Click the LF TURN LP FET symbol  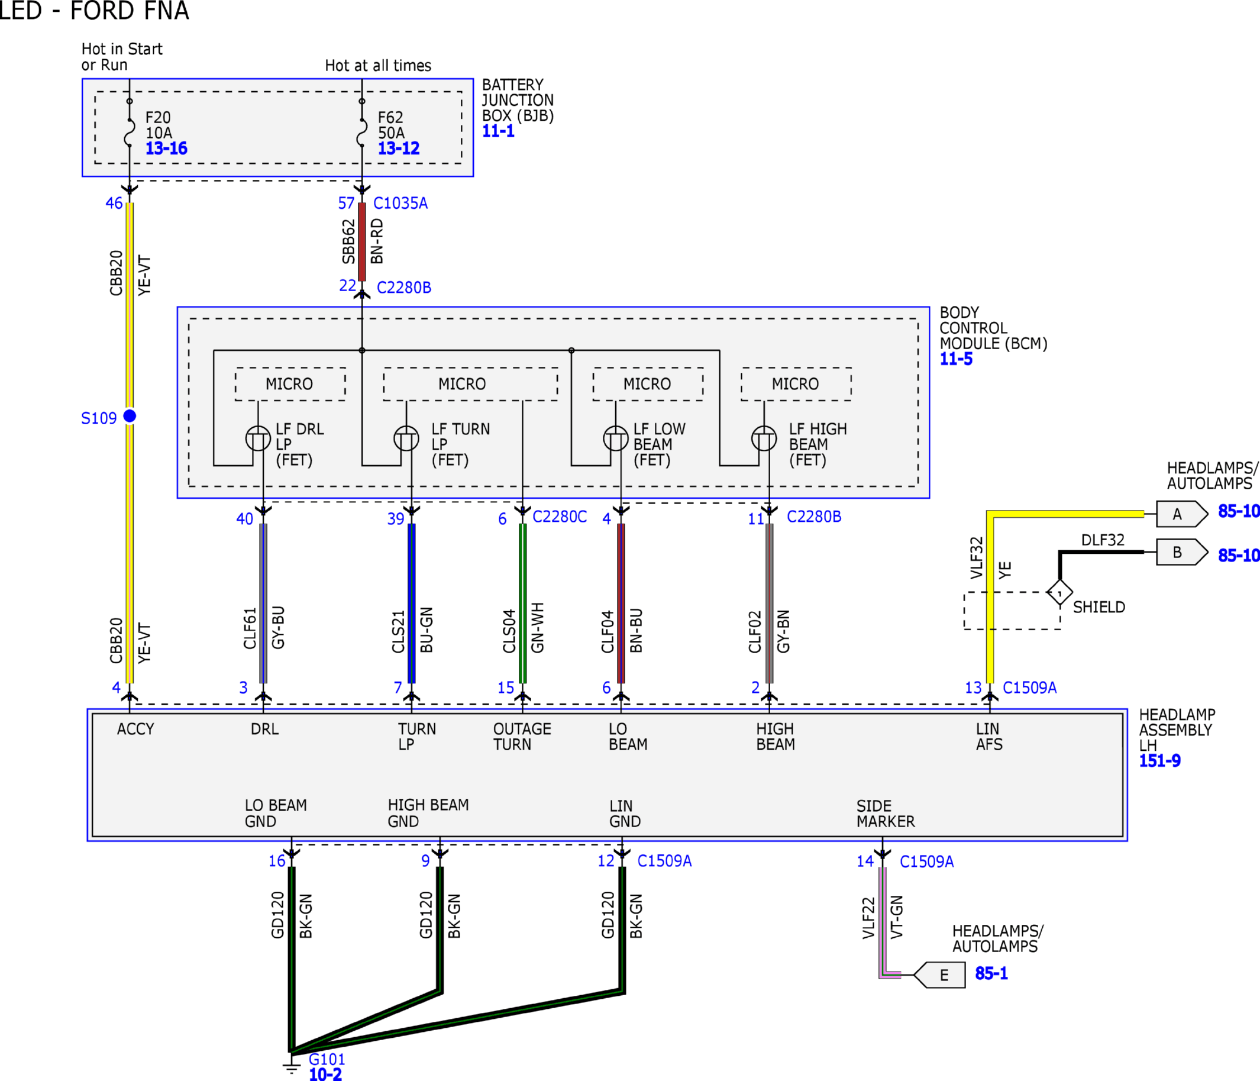pos(406,438)
